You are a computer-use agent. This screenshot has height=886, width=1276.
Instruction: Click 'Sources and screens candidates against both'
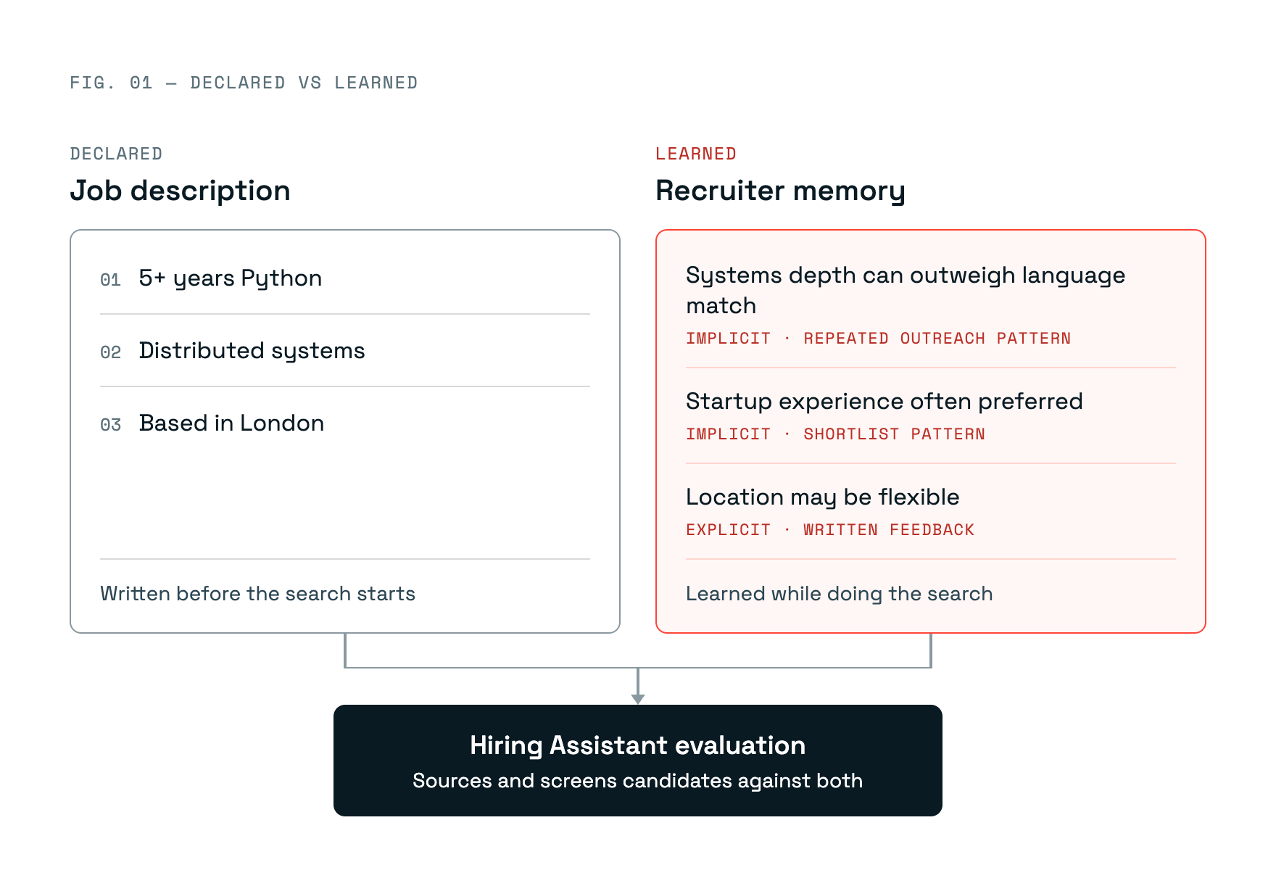click(x=638, y=781)
